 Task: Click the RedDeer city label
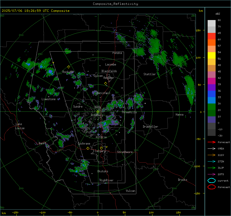click(109, 78)
